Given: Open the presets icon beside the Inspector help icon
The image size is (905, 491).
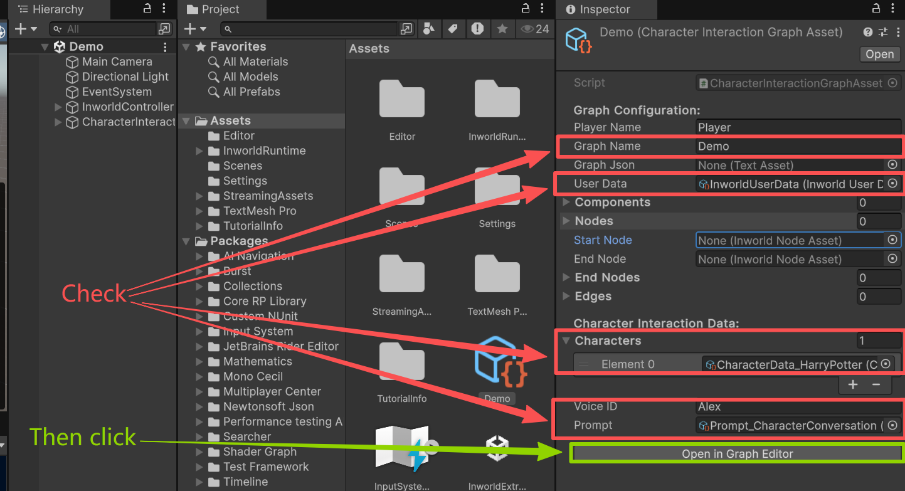Looking at the screenshot, I should (x=884, y=32).
